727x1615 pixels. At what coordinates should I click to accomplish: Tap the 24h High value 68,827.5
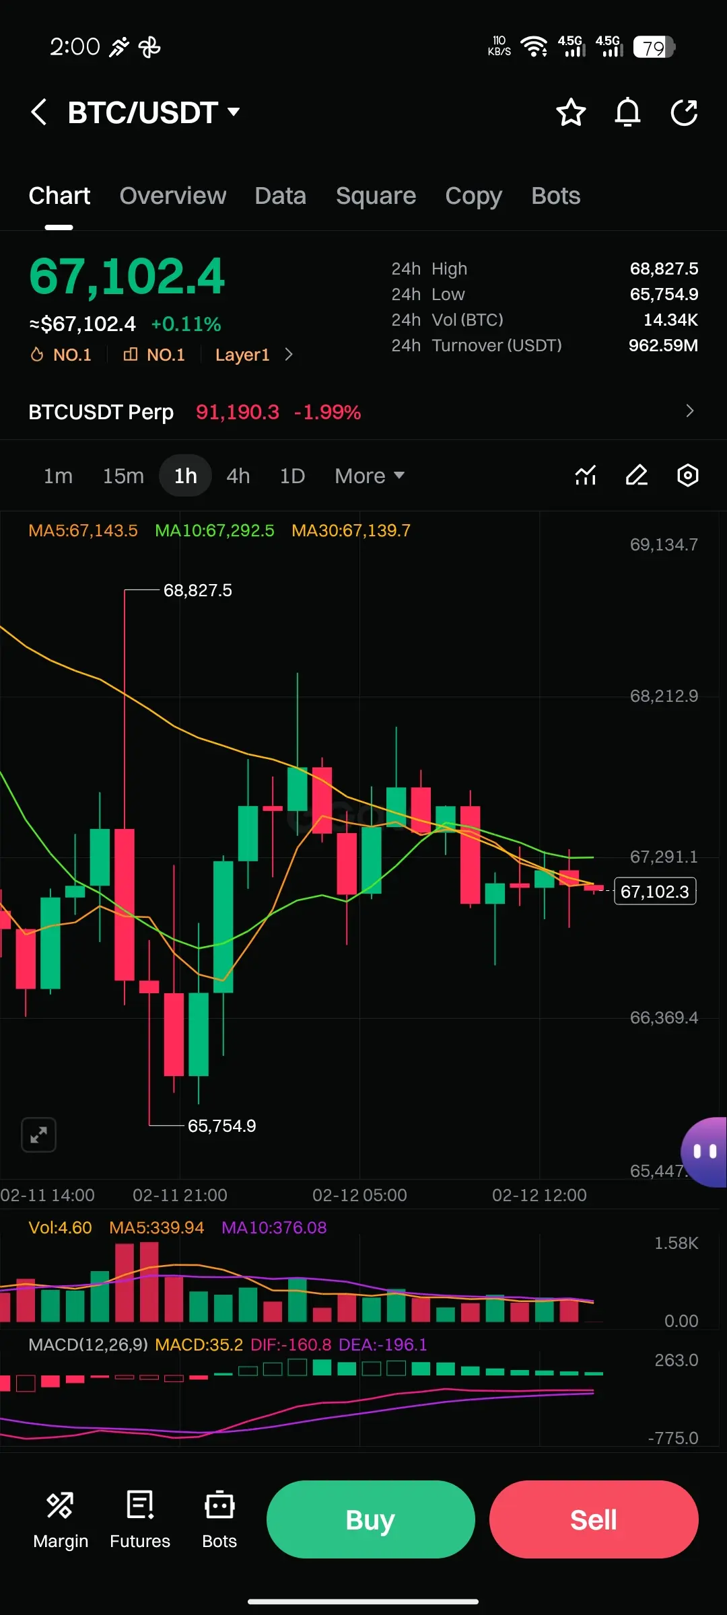pyautogui.click(x=664, y=268)
